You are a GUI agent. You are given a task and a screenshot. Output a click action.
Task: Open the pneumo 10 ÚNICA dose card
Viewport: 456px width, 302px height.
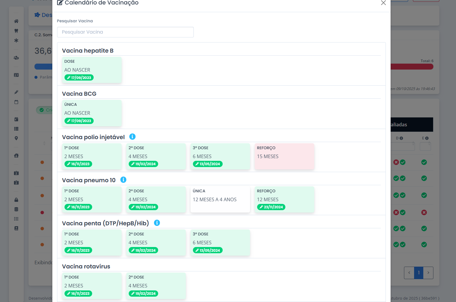click(220, 199)
